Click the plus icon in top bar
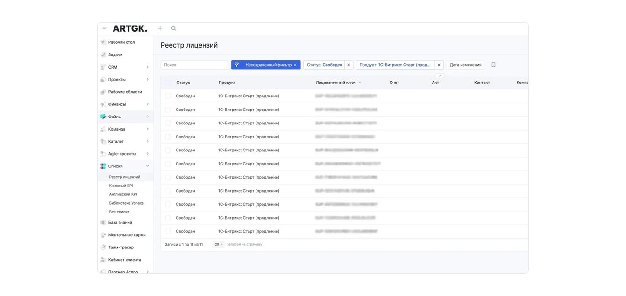The width and height of the screenshot is (626, 296). [160, 28]
